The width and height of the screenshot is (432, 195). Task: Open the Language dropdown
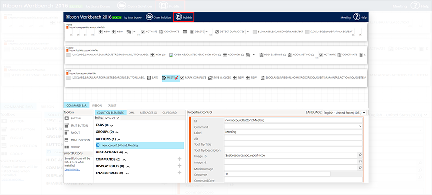click(344, 112)
